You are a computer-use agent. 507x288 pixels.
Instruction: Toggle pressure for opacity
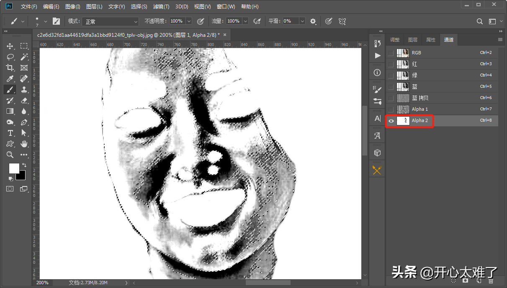201,21
